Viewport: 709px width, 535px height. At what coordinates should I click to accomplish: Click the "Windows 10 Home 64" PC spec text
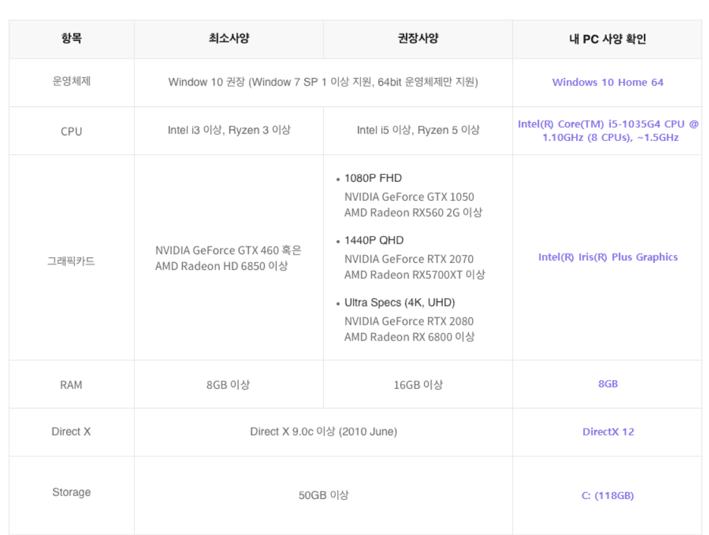click(x=608, y=82)
